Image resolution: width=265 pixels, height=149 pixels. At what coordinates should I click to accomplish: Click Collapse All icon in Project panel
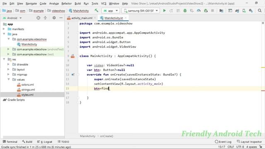[x=45, y=18]
